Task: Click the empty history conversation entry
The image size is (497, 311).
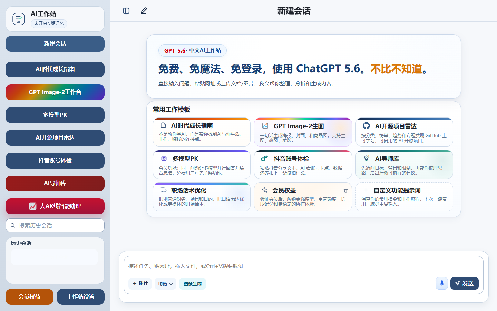Action: click(x=54, y=257)
